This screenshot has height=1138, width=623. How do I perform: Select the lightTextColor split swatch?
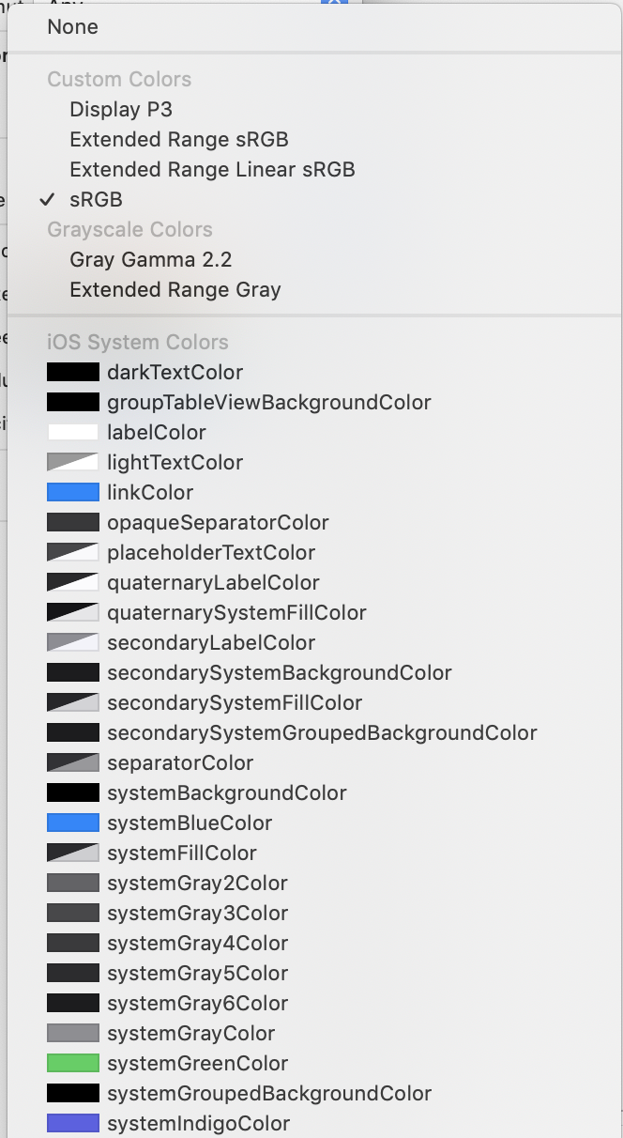(73, 463)
